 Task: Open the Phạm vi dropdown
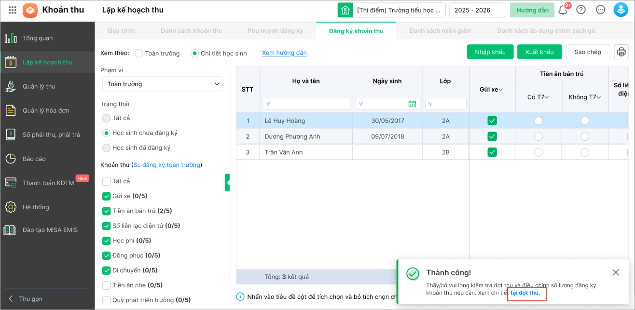click(x=163, y=84)
